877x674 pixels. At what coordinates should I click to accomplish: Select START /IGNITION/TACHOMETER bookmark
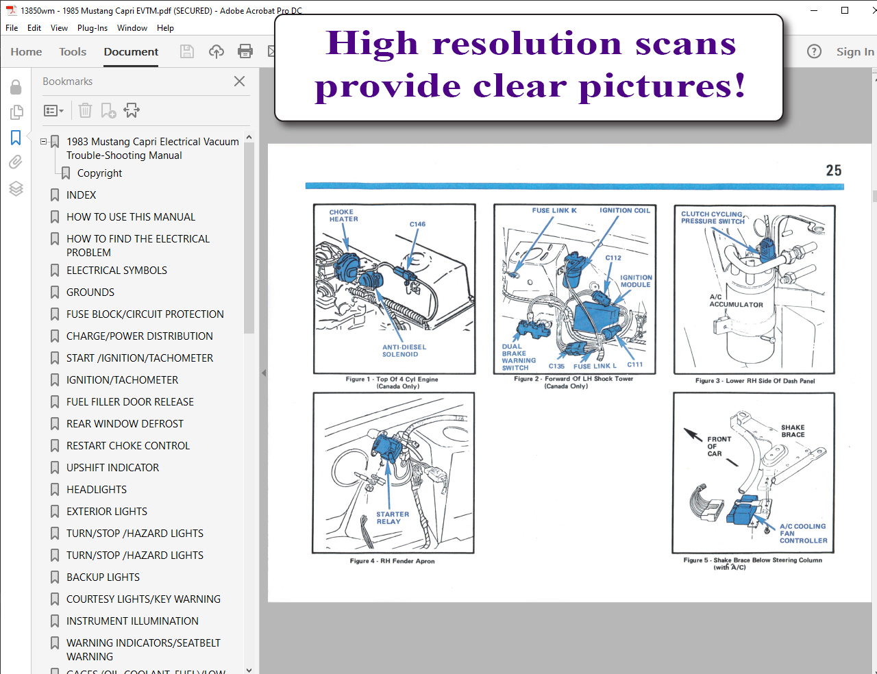pos(140,358)
